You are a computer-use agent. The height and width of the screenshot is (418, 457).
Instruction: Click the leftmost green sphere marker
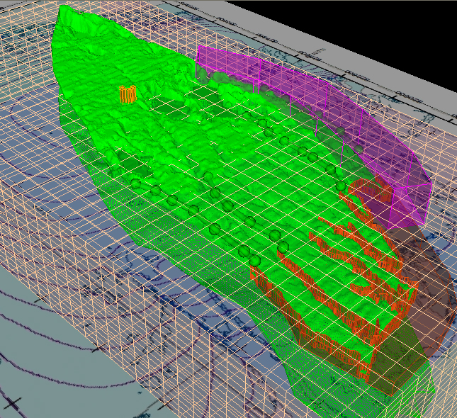click(x=135, y=184)
